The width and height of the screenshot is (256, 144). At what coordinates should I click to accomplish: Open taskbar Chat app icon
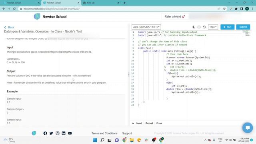pos(117,140)
